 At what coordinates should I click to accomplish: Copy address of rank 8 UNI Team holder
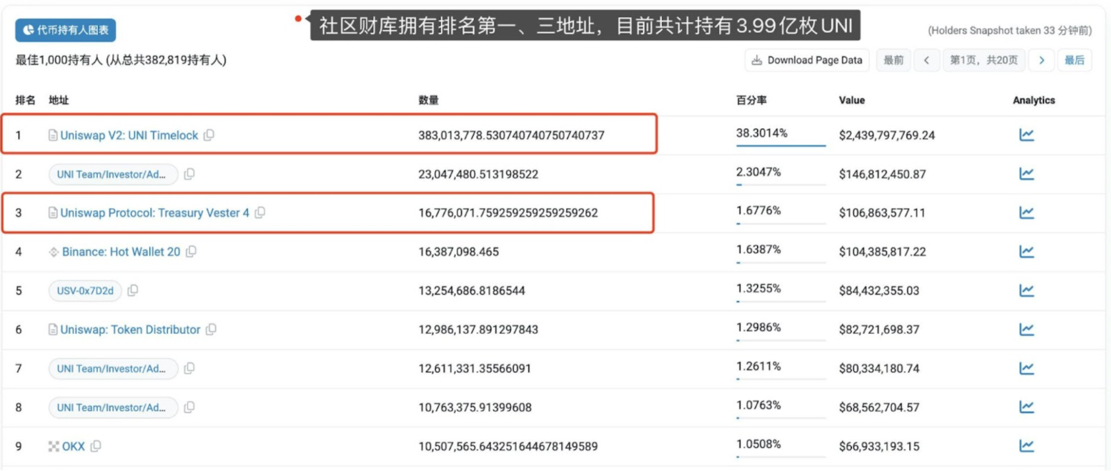click(x=189, y=407)
